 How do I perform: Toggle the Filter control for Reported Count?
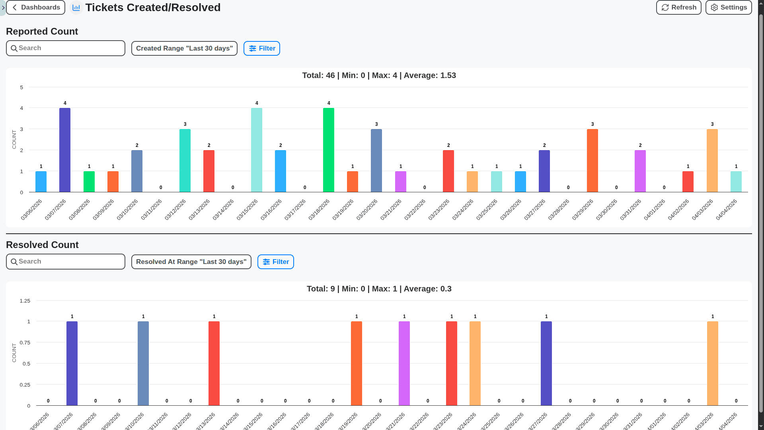pos(261,48)
